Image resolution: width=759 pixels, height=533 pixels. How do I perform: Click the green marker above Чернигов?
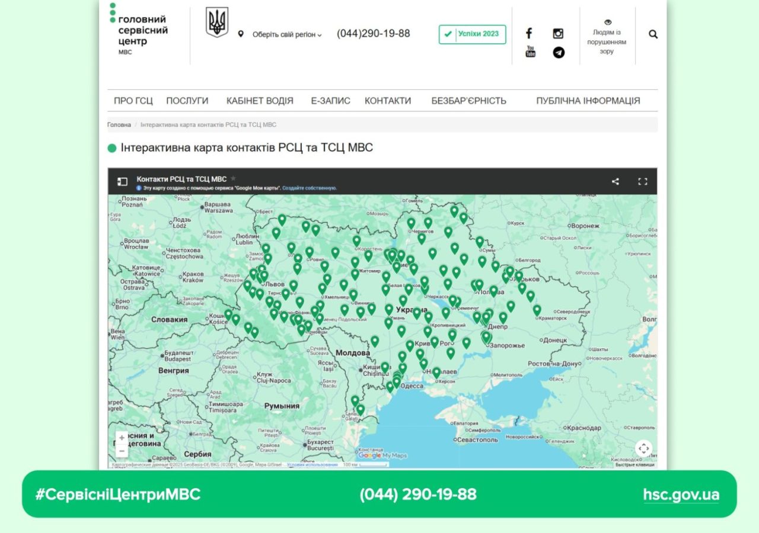(411, 223)
